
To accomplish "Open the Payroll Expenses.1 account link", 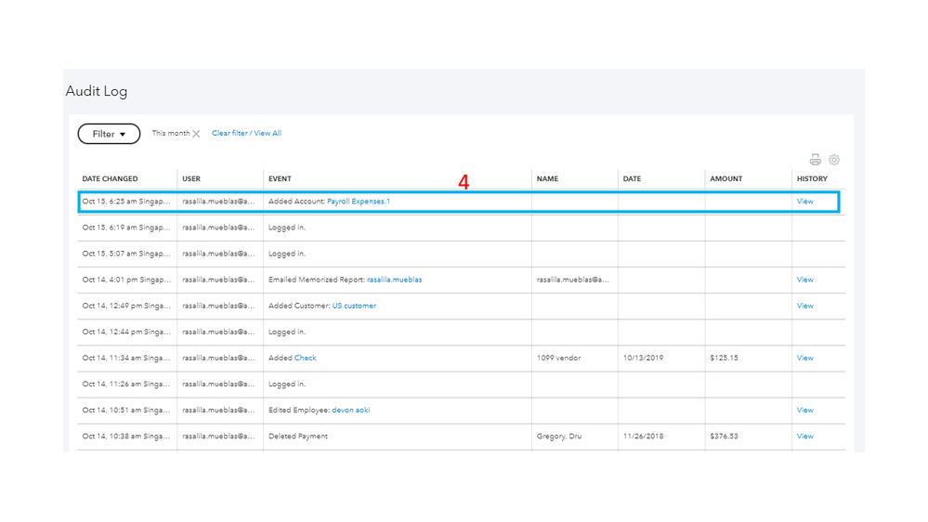I will 359,202.
